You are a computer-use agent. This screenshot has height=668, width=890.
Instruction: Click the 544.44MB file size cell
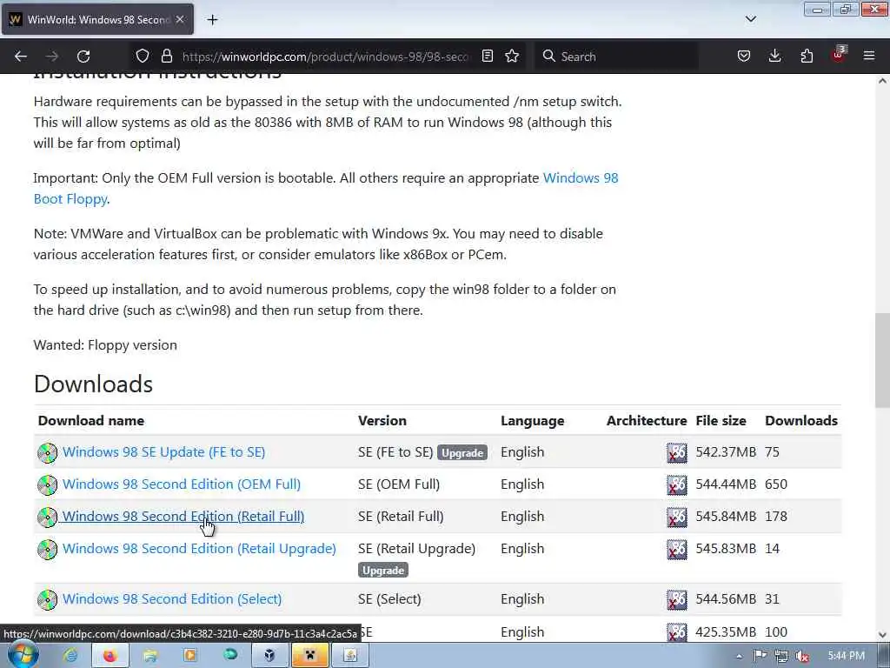[726, 484]
